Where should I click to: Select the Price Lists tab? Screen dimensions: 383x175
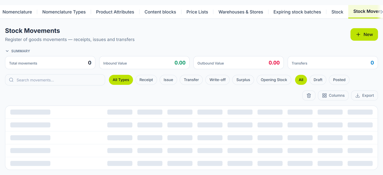coord(197,12)
